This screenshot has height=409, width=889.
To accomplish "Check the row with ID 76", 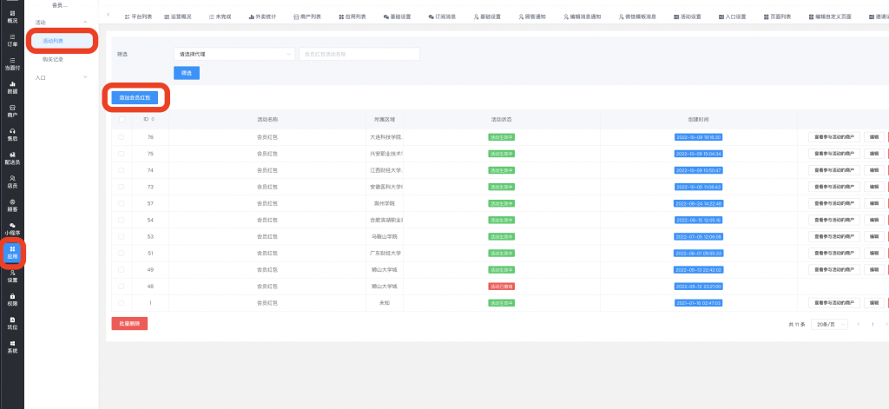I will (121, 137).
